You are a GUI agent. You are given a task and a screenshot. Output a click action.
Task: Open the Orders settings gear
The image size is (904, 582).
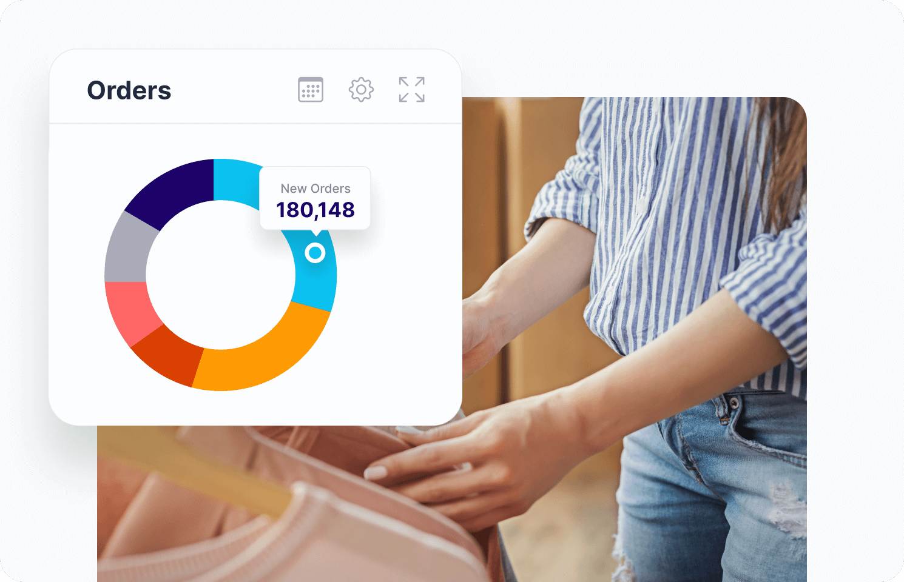click(x=361, y=90)
